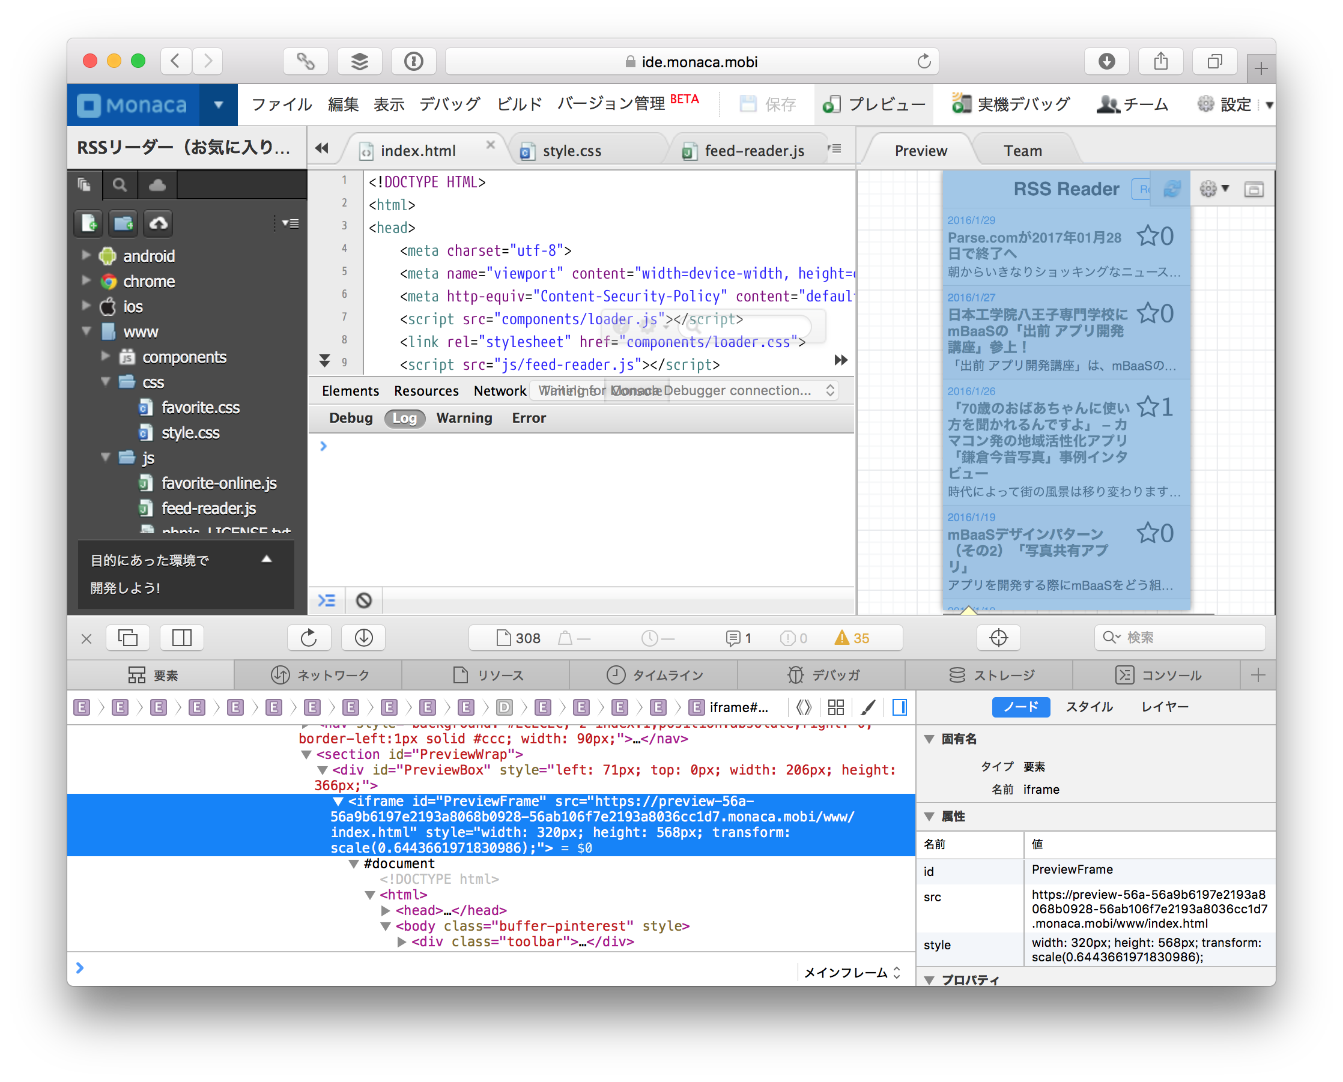Screen dimensions: 1343x1082
Task: Open favorite-online.js in the file tree
Action: tap(219, 483)
